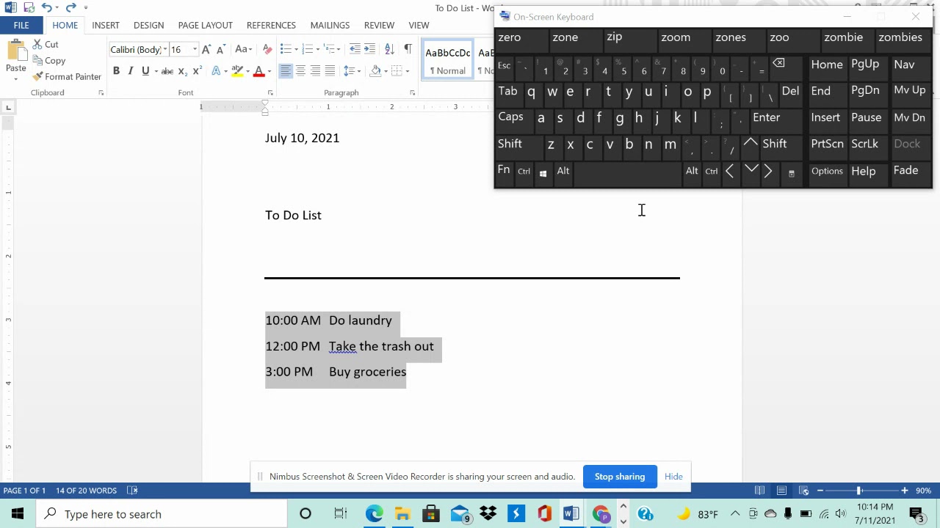Cut the selected text
Screen dimensions: 940x528
(x=46, y=44)
